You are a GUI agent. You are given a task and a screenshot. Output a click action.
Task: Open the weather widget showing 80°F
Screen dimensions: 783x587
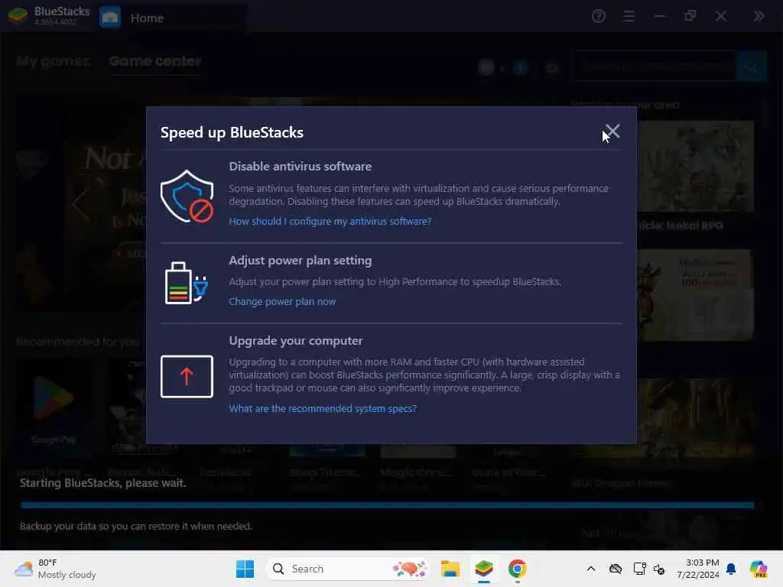click(55, 569)
